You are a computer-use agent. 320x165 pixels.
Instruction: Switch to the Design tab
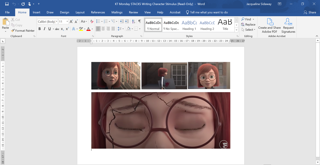(65, 12)
